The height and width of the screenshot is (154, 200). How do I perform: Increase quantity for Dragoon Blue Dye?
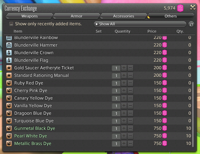tap(124, 113)
